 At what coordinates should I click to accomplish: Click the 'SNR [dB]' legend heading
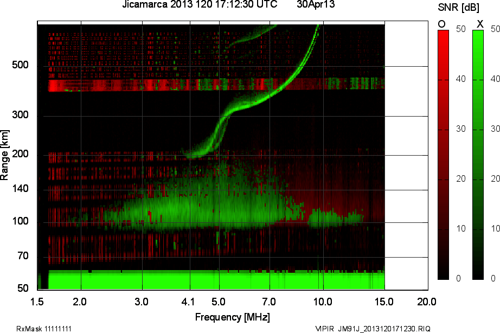click(x=459, y=8)
